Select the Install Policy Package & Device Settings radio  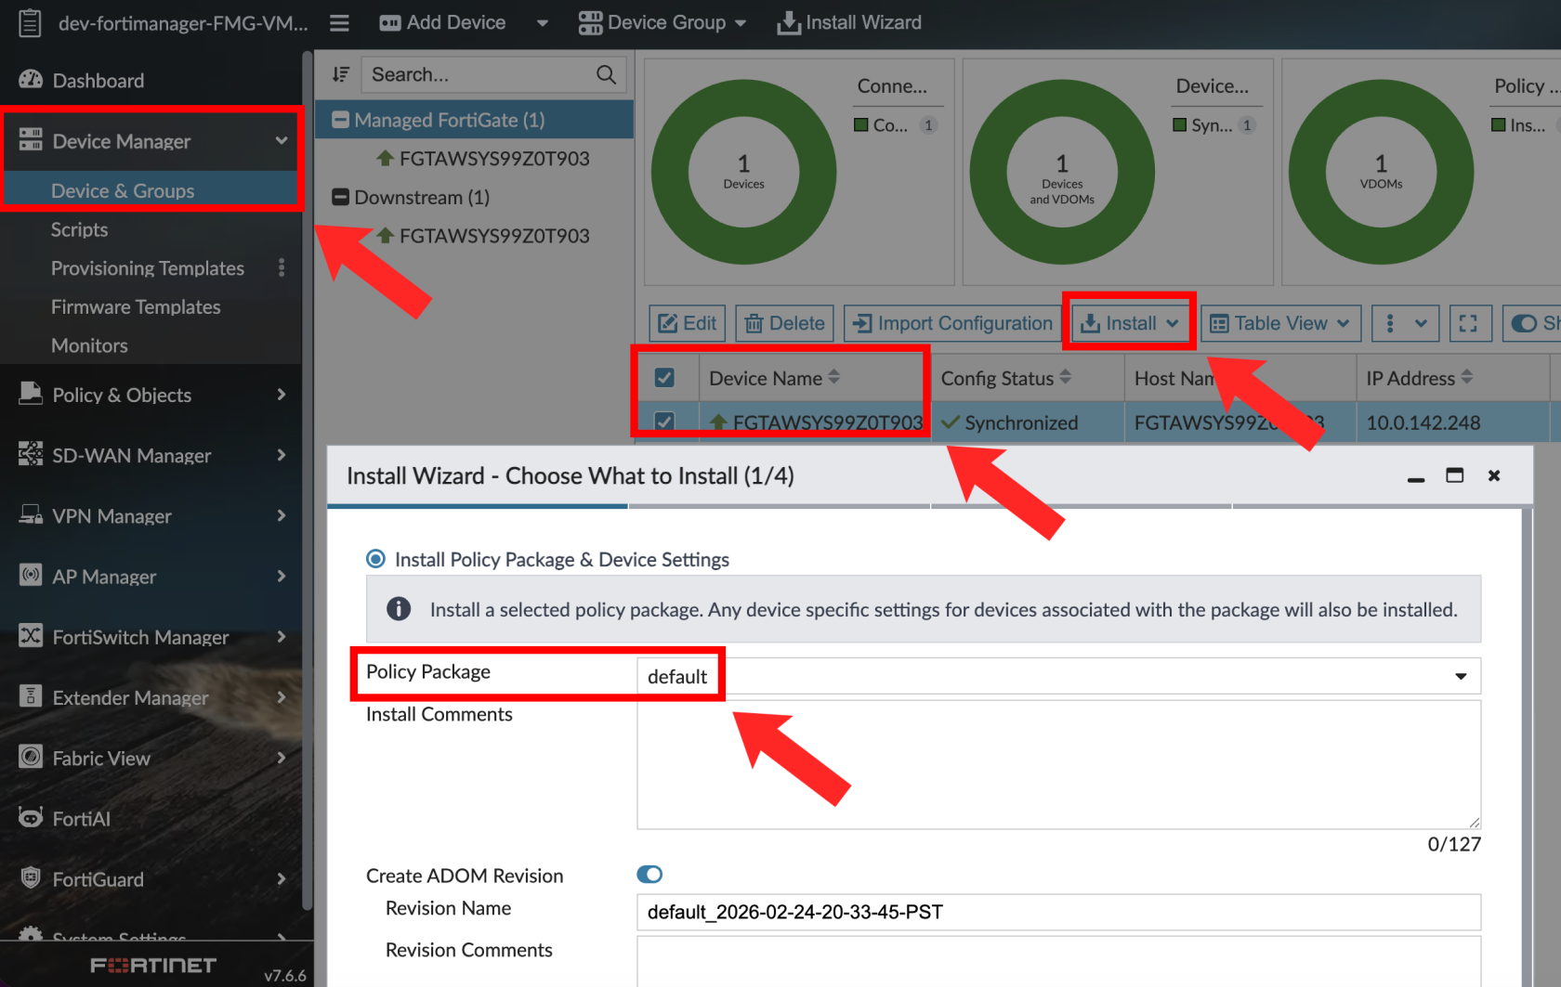click(x=376, y=559)
